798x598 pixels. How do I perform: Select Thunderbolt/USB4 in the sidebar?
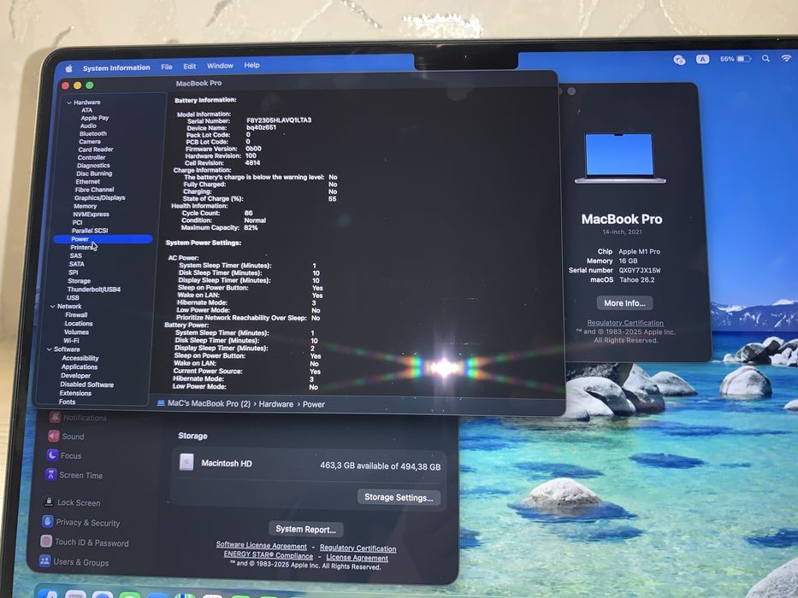pos(93,290)
